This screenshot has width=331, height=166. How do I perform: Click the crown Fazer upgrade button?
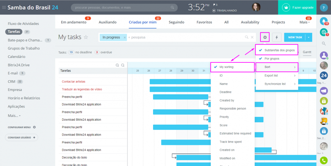(x=297, y=7)
